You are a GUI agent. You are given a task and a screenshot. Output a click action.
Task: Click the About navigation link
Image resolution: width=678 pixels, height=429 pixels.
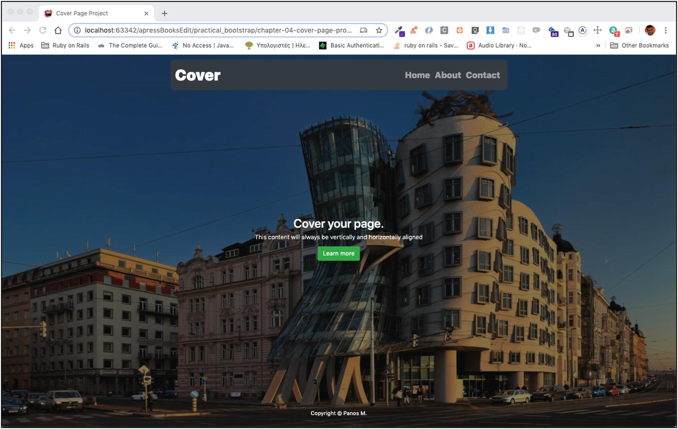(x=448, y=75)
